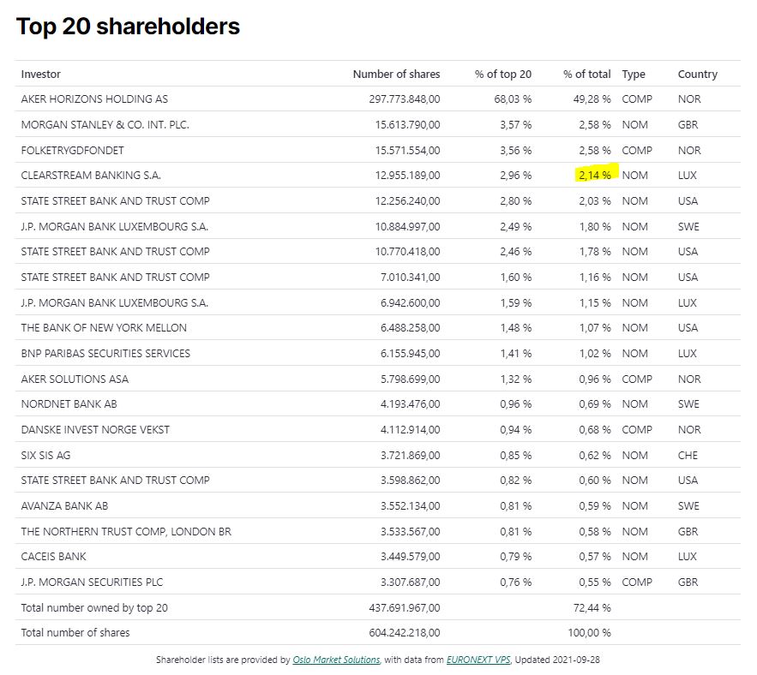This screenshot has width=757, height=675.
Task: Click the Number of shares column header
Action: point(396,75)
